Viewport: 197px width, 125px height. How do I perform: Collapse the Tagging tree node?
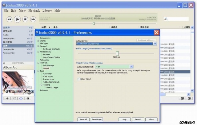pyautogui.click(x=41, y=85)
